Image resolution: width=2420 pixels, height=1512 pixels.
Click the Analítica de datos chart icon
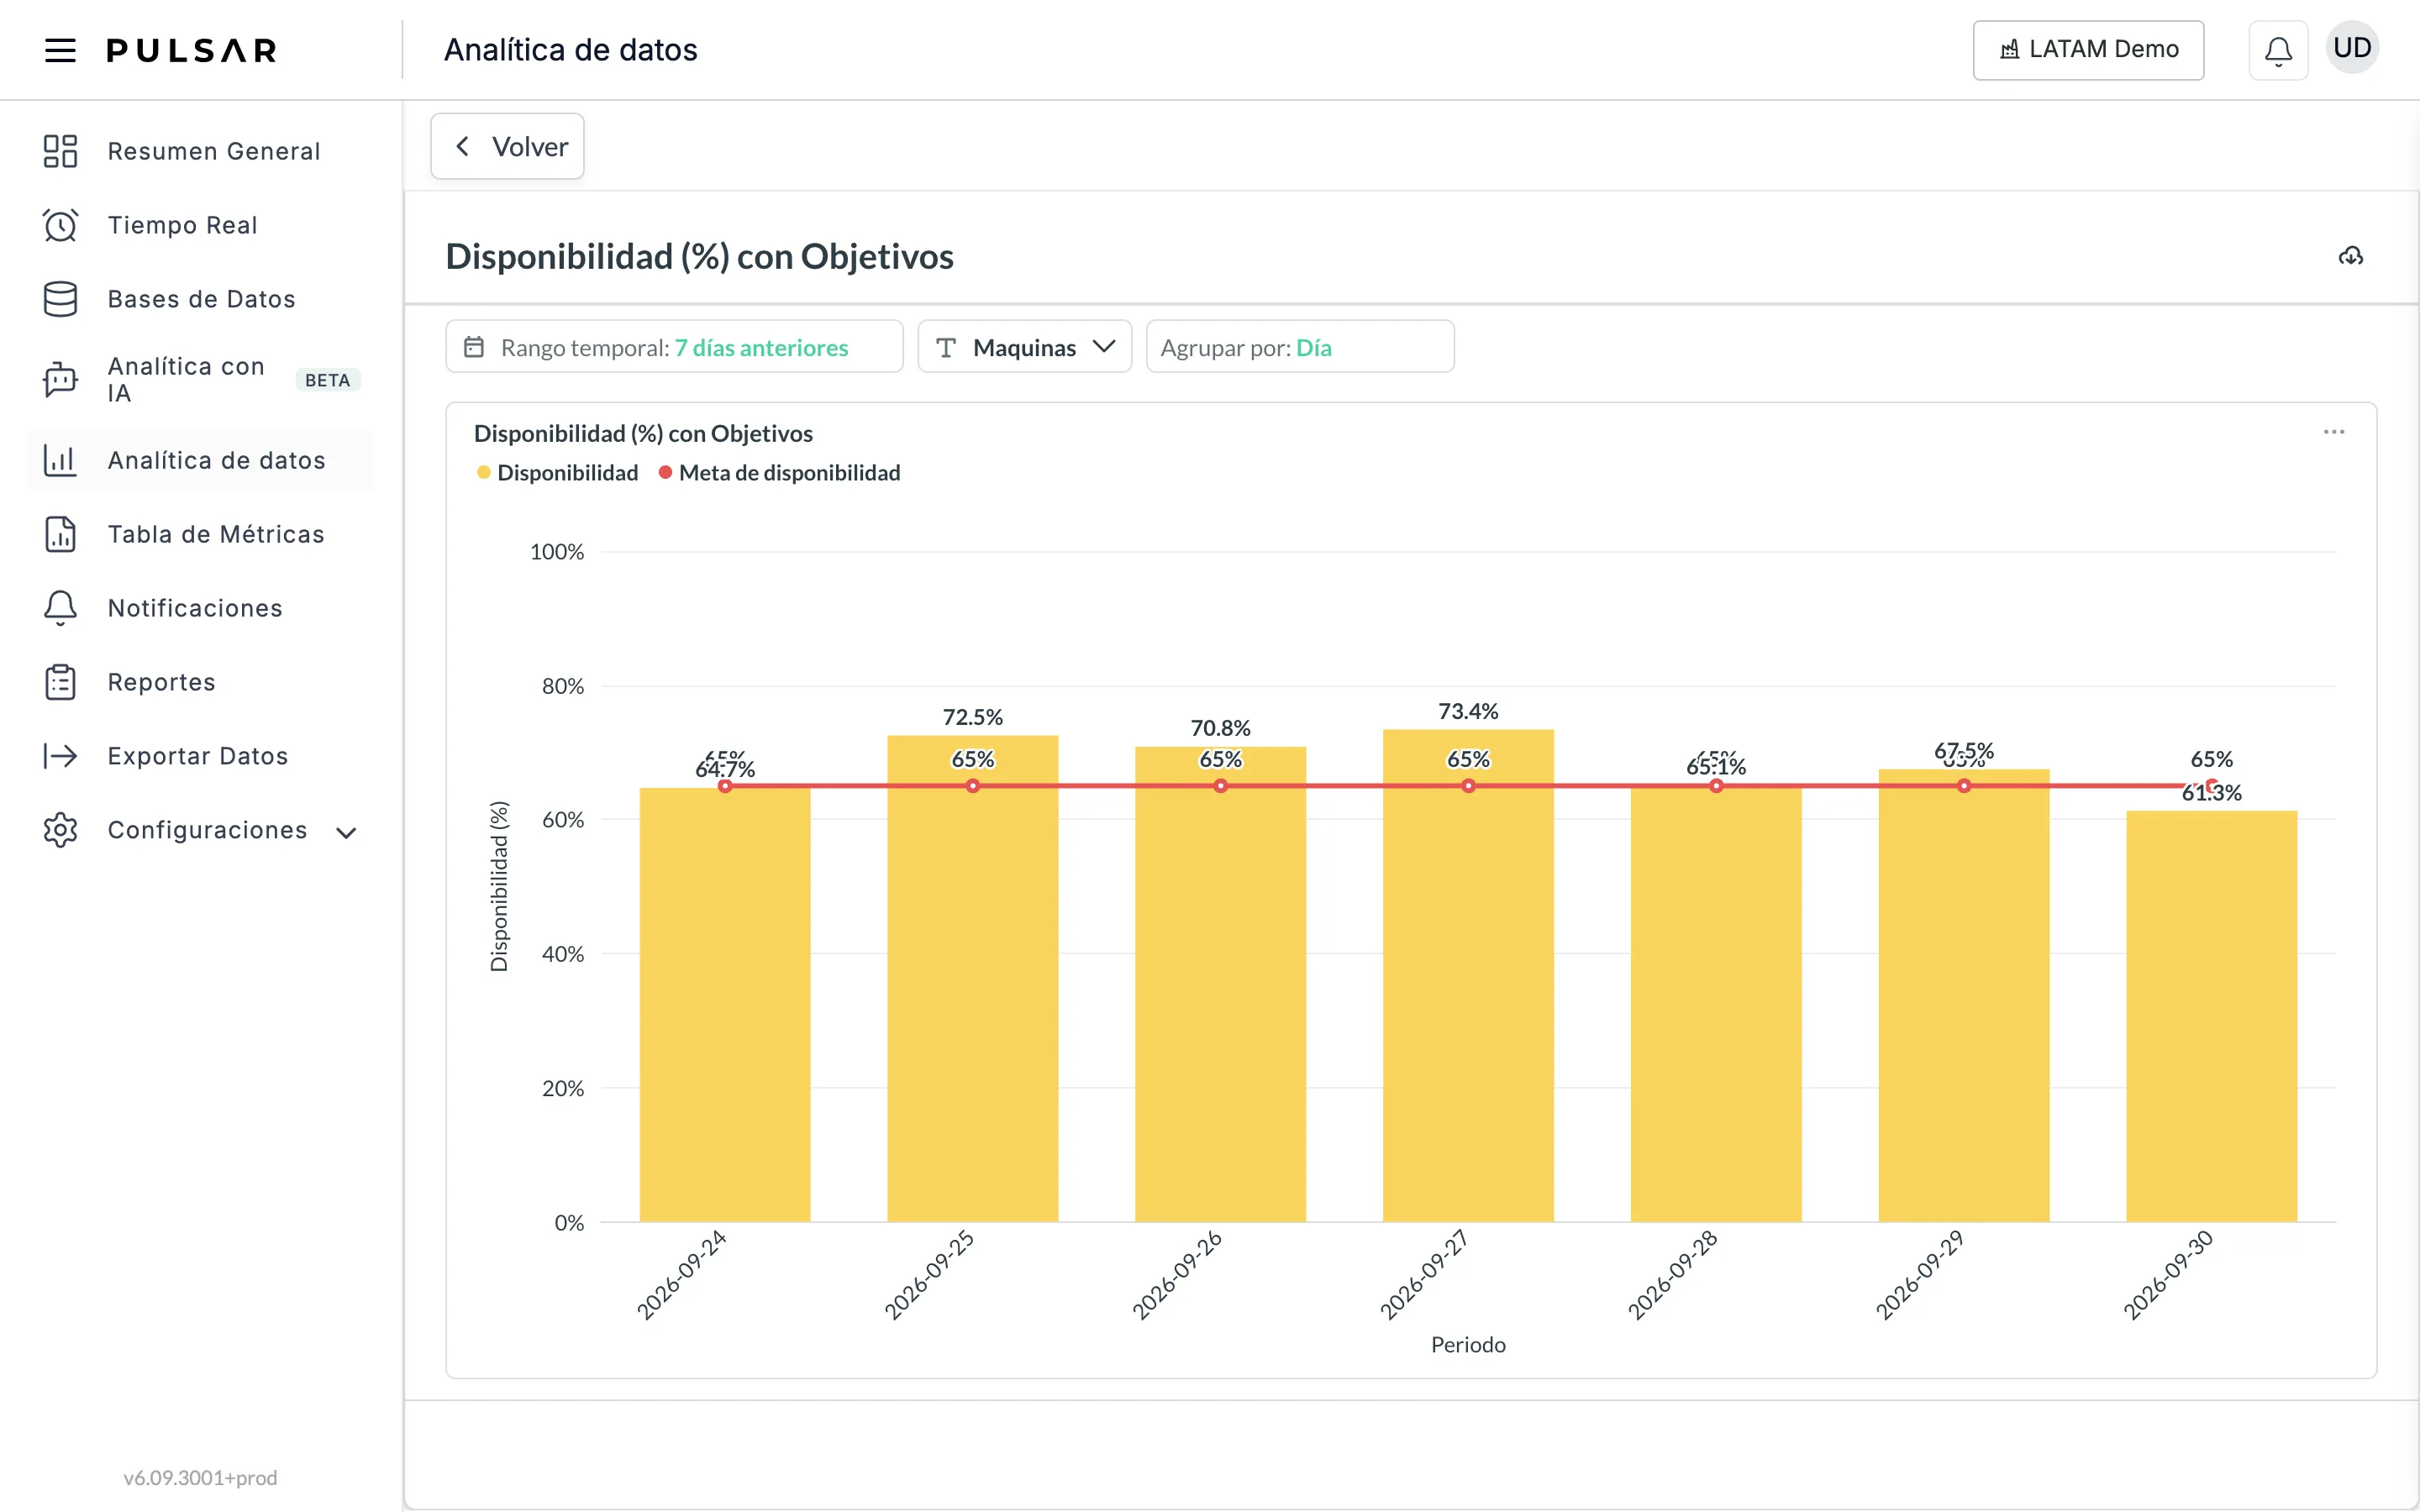60,460
